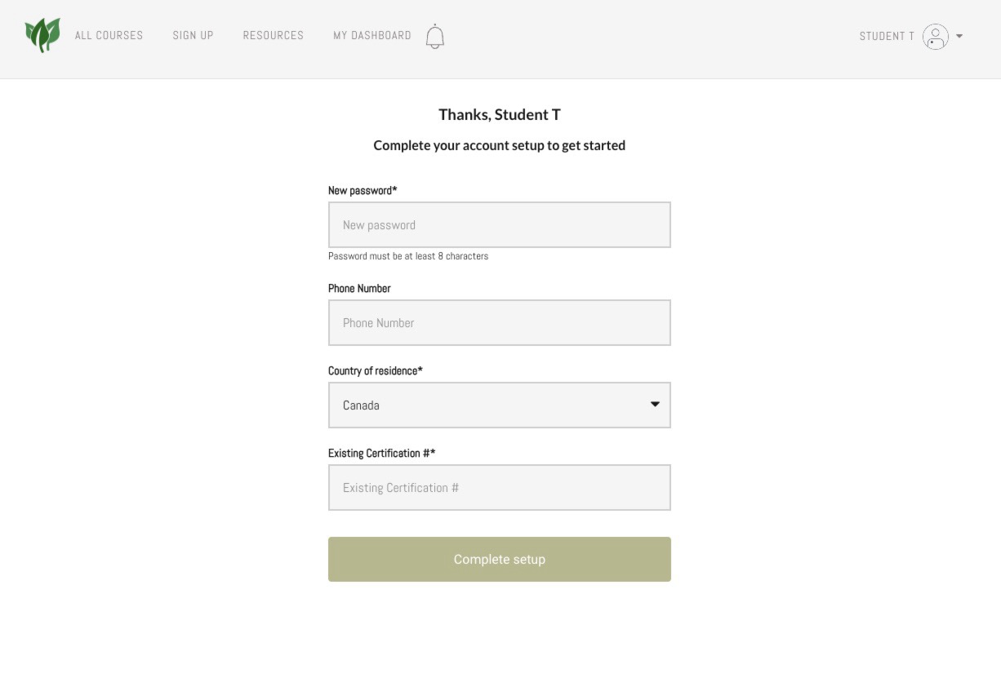Click the Student T username text
Viewport: 1001px width, 678px height.
[x=887, y=36]
